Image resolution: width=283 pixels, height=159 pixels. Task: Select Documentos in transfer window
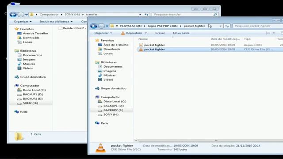click(x=32, y=55)
